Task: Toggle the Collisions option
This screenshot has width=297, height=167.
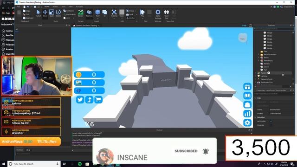Action: pyautogui.click(x=69, y=11)
